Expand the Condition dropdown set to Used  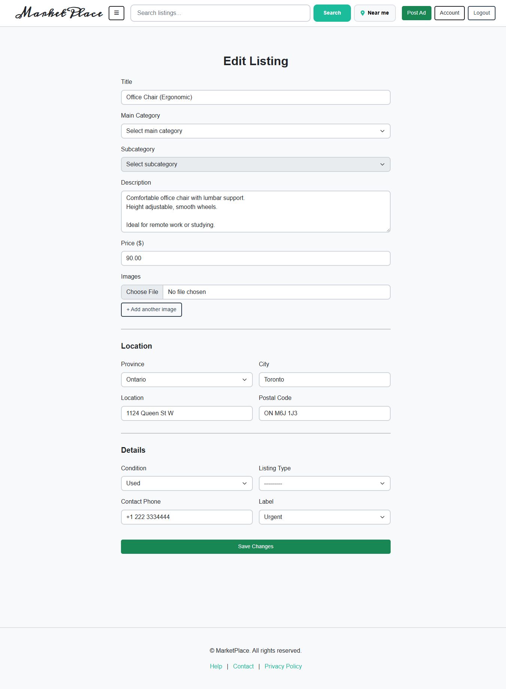point(187,483)
